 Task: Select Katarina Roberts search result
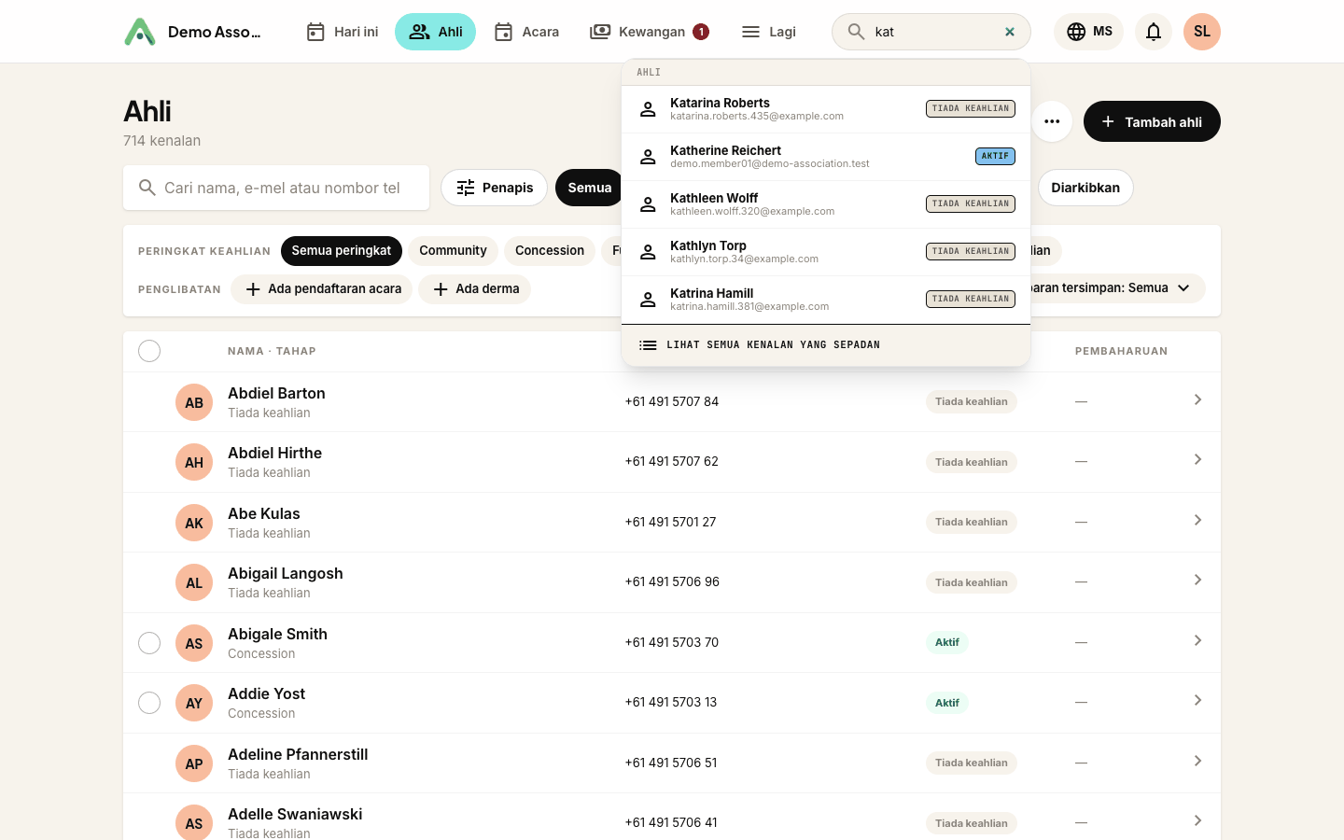(826, 109)
